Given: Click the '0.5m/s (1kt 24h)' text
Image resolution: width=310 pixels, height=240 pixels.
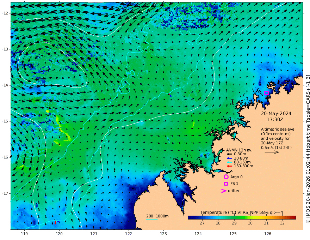Looking at the screenshot, I should pos(277,148).
